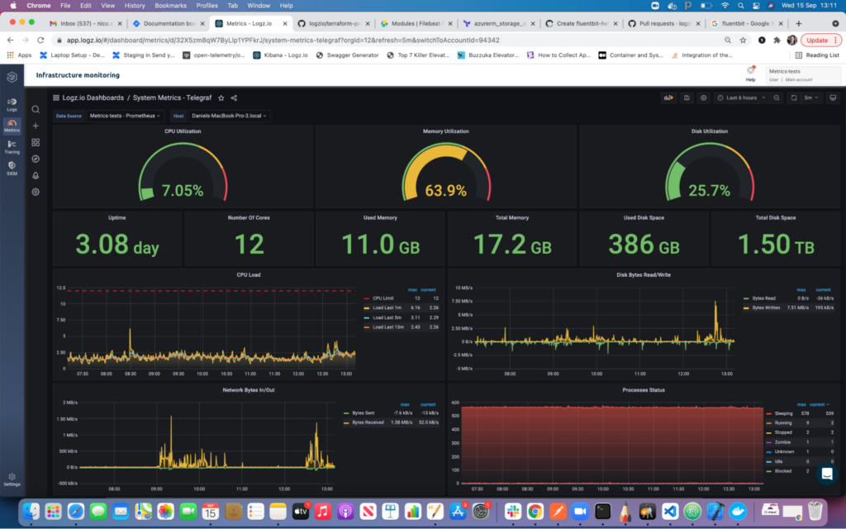Open the alerts bell icon
The height and width of the screenshot is (529, 846).
[x=35, y=175]
